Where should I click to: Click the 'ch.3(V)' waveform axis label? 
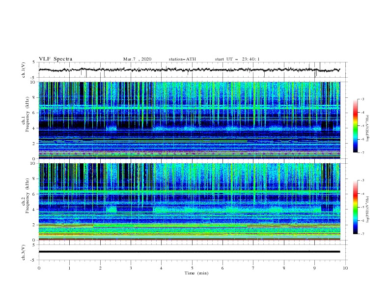tap(24, 252)
